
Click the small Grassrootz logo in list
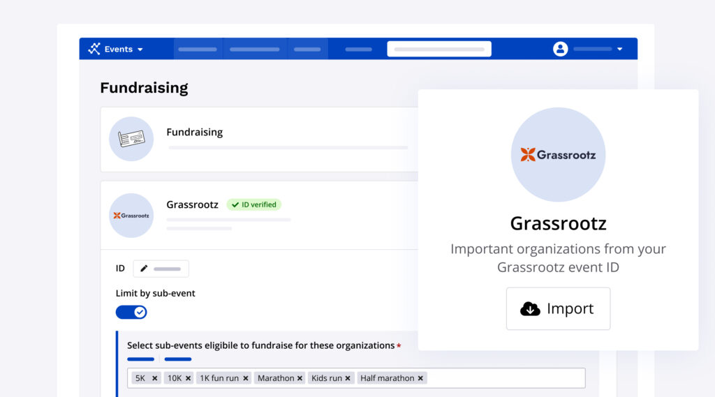click(131, 216)
